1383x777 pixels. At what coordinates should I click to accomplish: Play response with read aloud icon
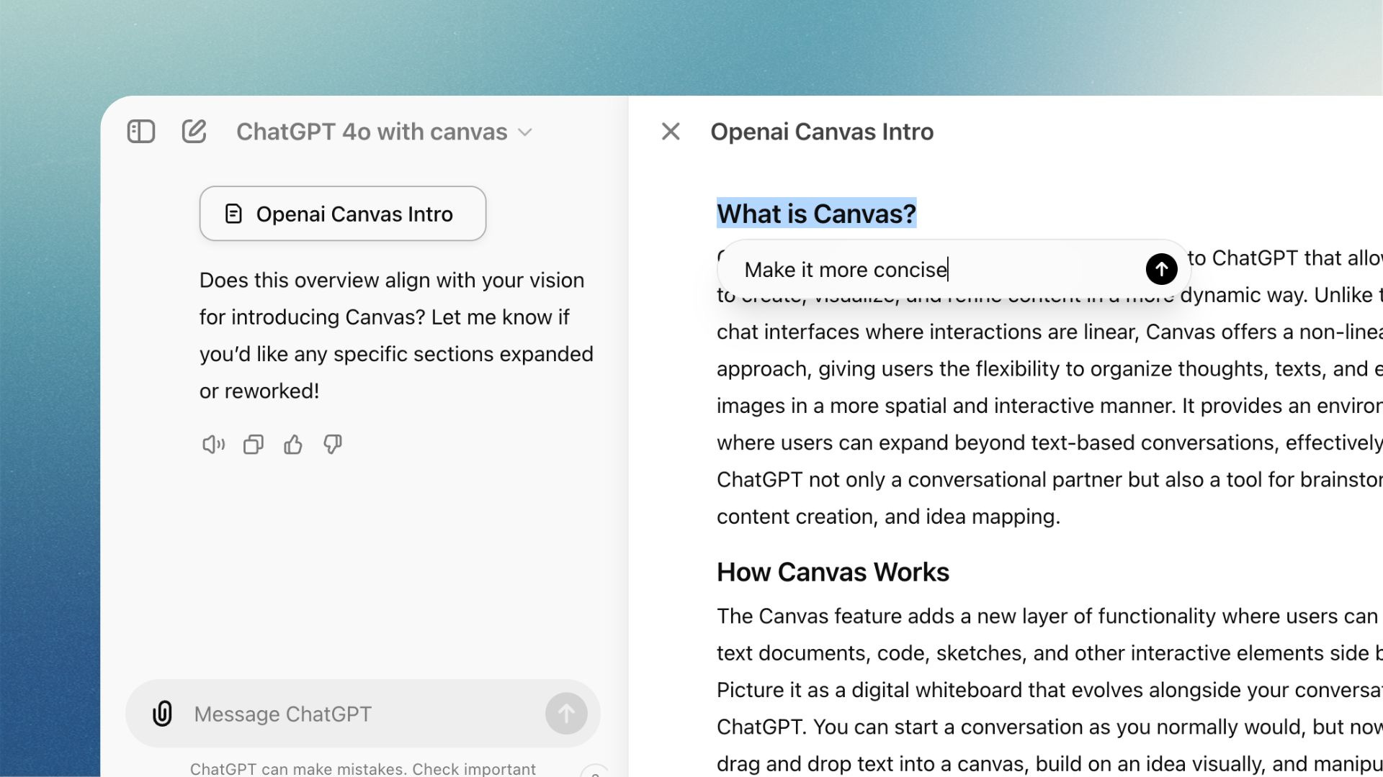[x=213, y=445]
